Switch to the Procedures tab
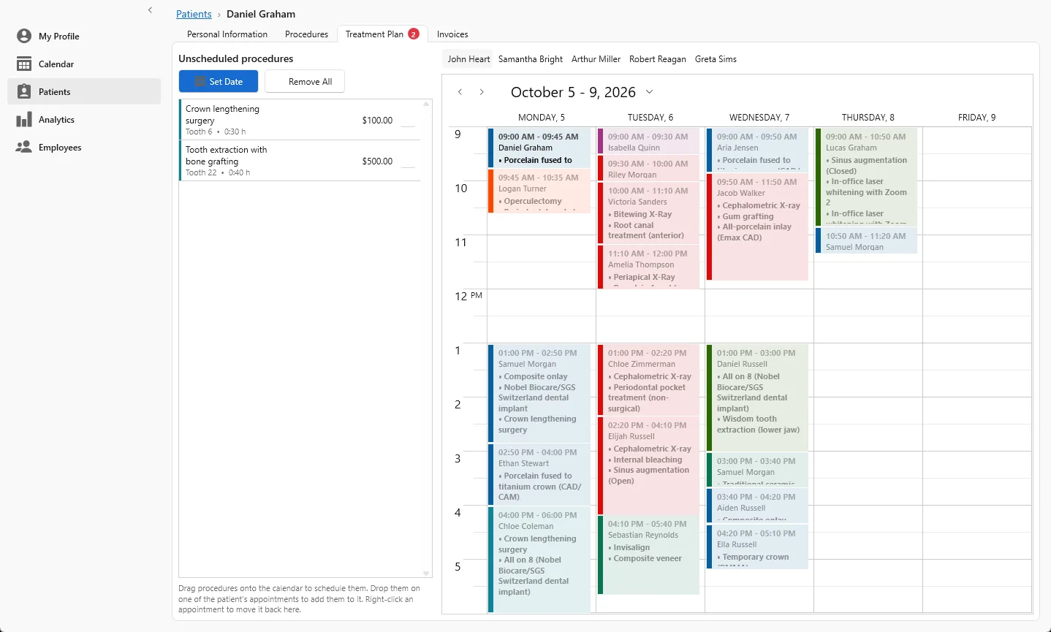1051x632 pixels. pyautogui.click(x=306, y=34)
